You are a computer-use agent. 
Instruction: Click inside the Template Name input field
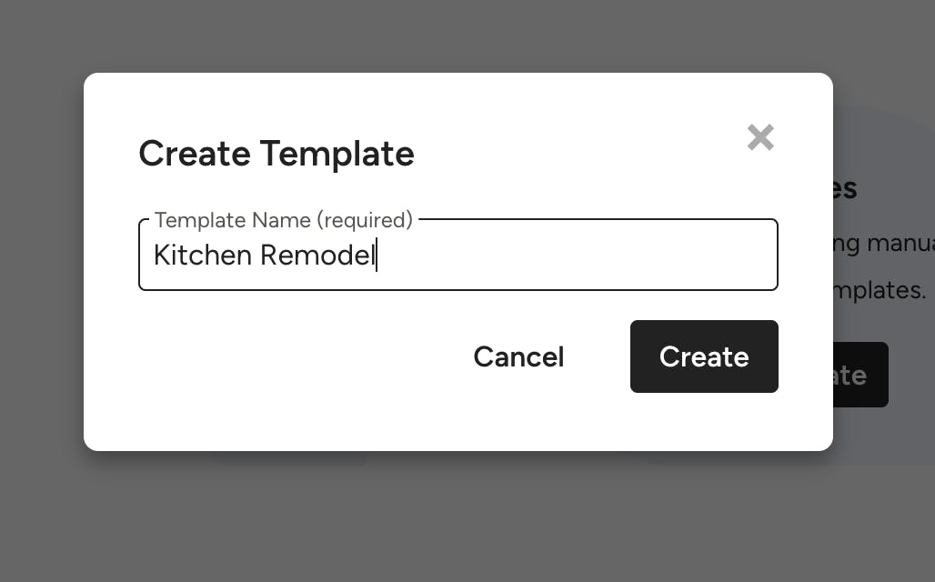(457, 255)
